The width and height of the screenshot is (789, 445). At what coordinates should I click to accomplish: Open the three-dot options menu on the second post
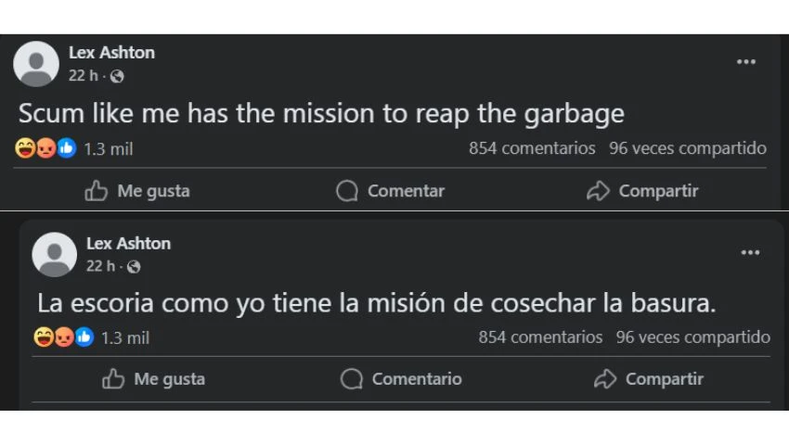(x=750, y=252)
